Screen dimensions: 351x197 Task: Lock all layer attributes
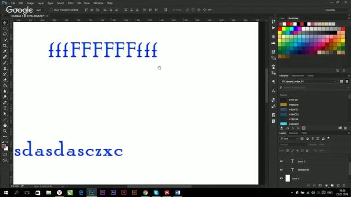[x=307, y=151]
